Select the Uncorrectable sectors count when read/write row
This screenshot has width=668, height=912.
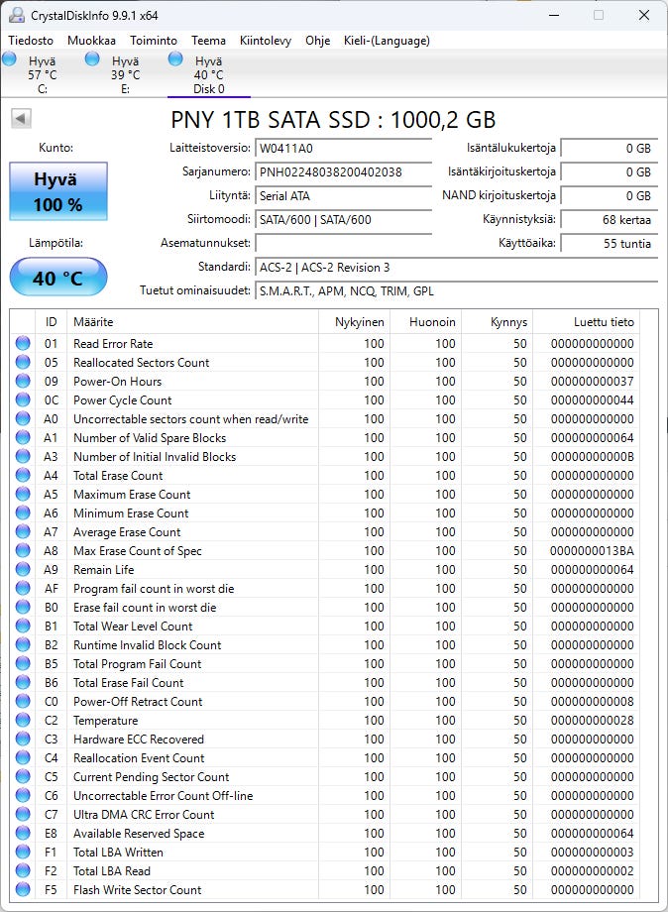[x=325, y=418]
